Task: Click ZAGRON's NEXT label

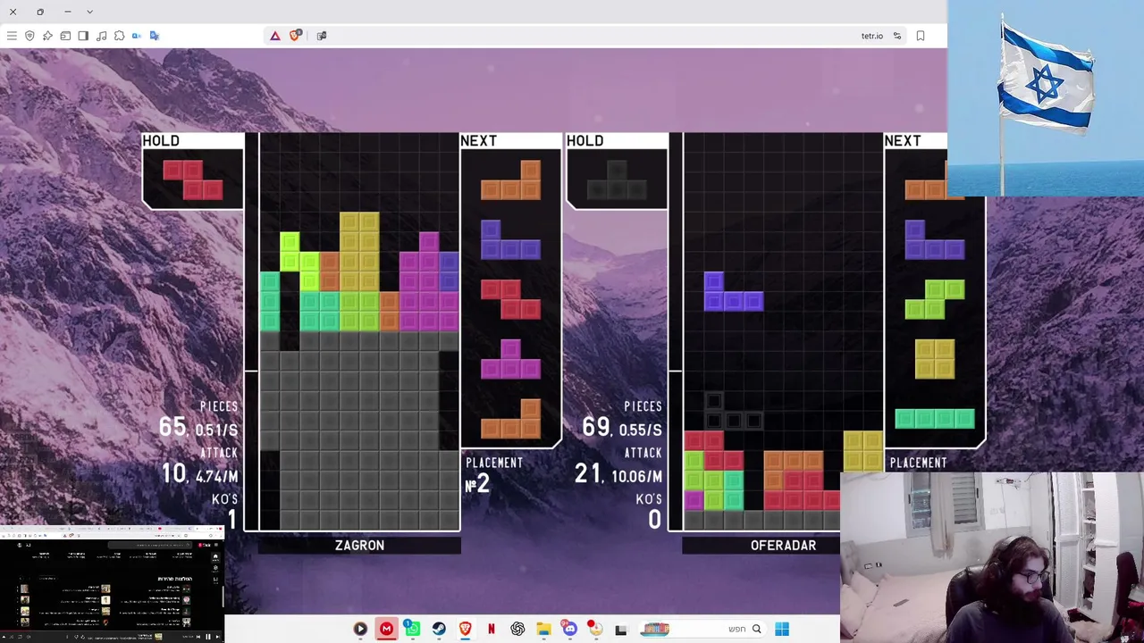Action: pyautogui.click(x=478, y=141)
